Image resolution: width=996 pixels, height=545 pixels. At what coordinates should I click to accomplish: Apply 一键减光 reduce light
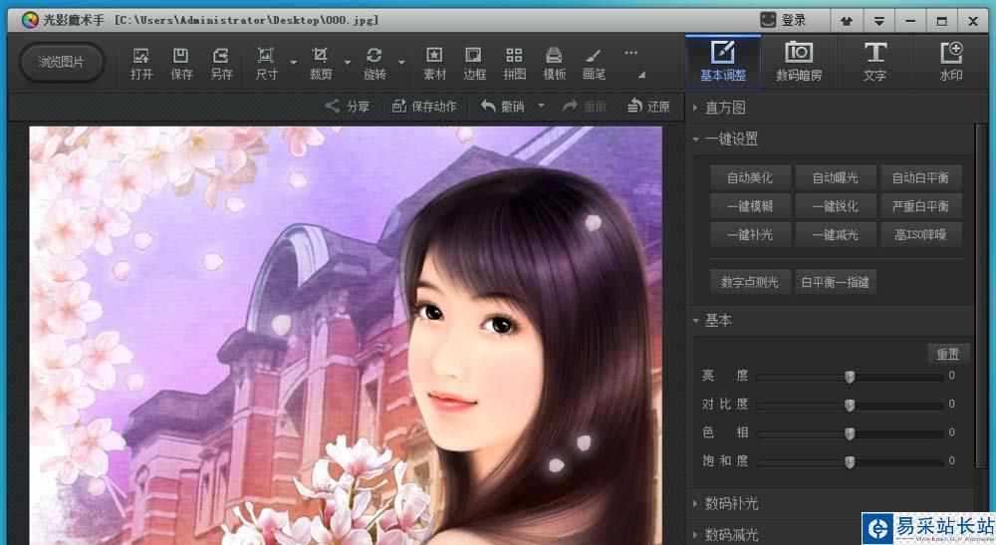pos(836,235)
